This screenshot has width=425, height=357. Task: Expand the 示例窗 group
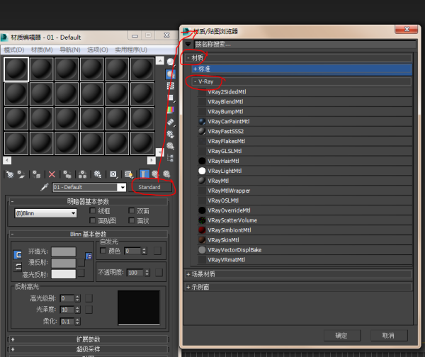188,287
